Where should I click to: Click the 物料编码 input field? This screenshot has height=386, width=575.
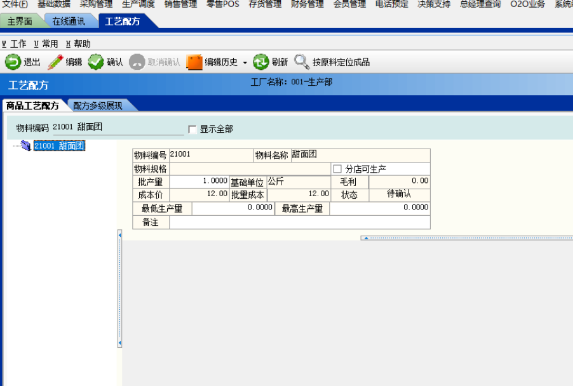click(118, 128)
